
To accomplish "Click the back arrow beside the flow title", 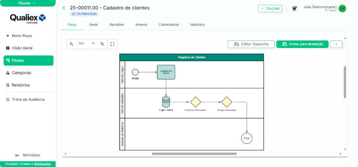I will 64,8.
